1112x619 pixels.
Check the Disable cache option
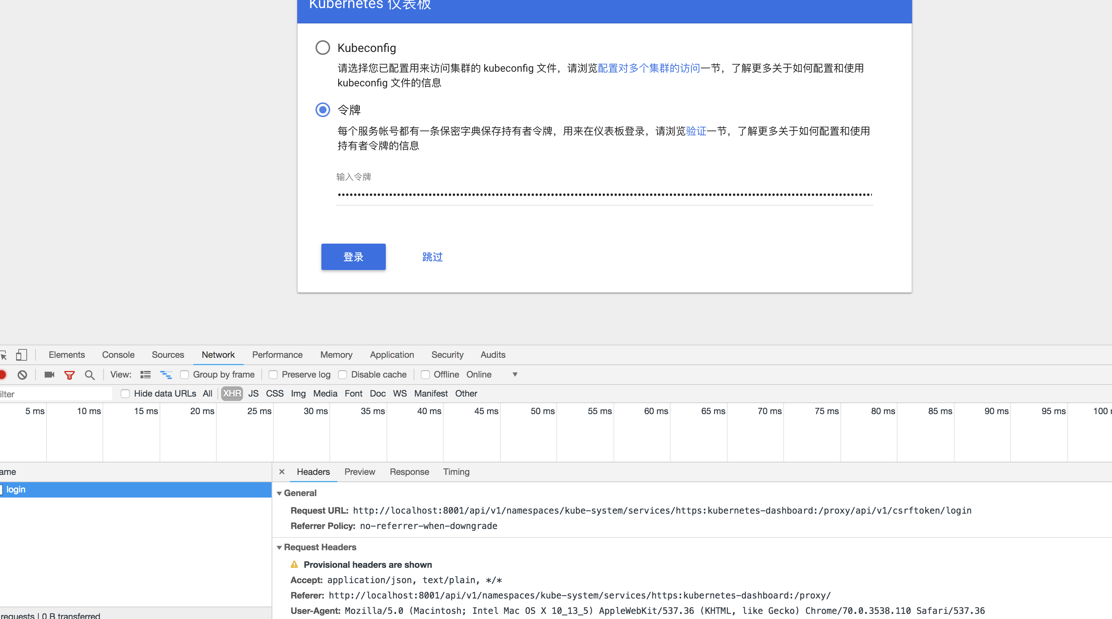tap(342, 374)
